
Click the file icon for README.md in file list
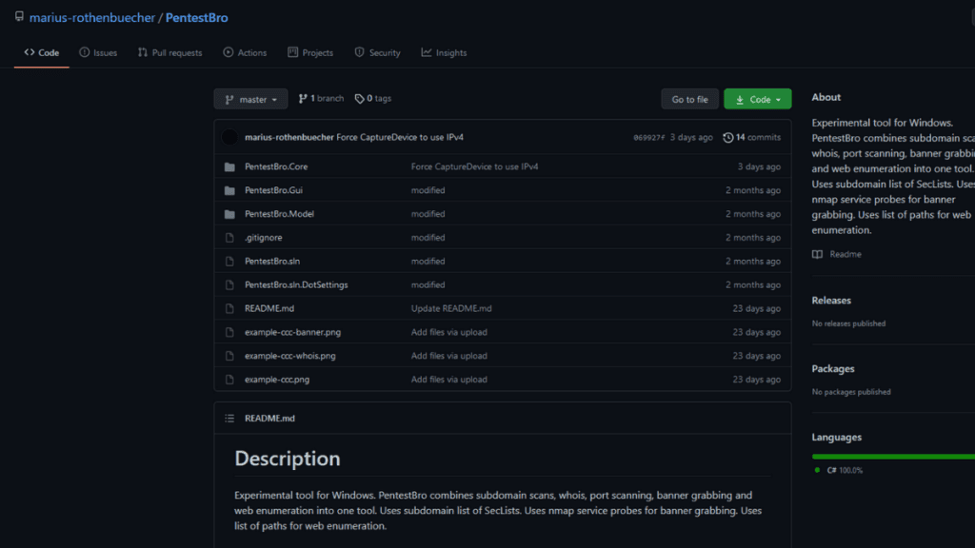pos(229,308)
